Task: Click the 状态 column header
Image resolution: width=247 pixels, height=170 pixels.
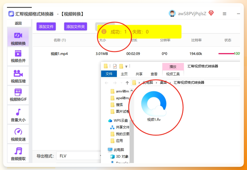Action: click(228, 40)
